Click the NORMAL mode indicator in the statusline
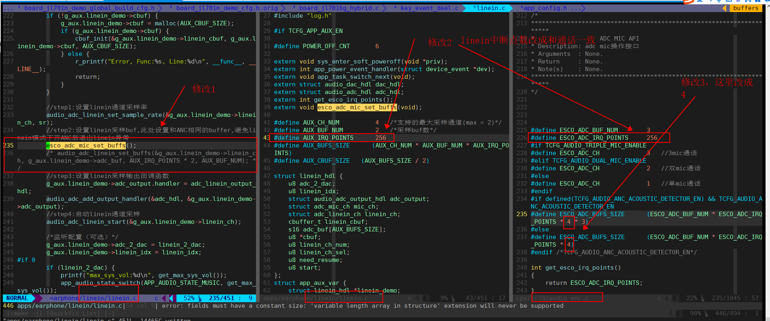Viewport: 770px width, 321px height. (17, 298)
